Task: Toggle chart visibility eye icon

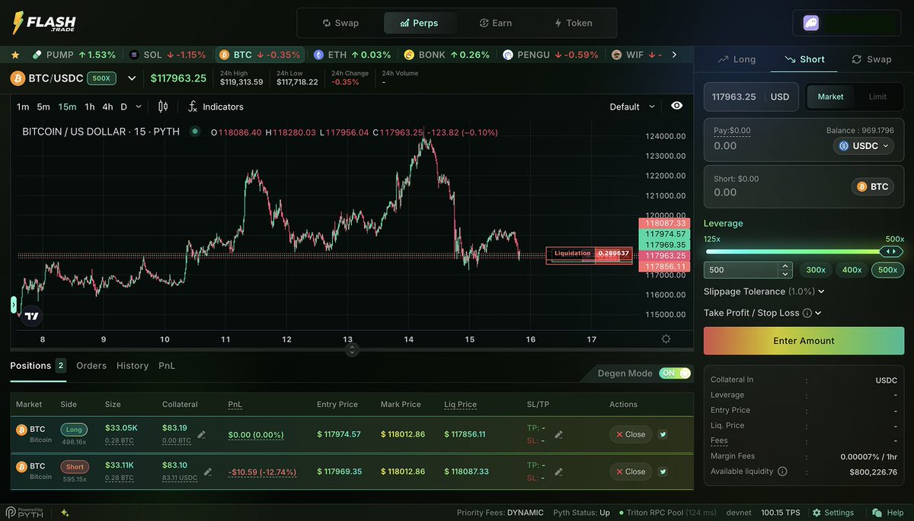Action: click(x=676, y=106)
